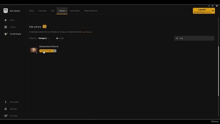The height and width of the screenshot is (124, 220).
Task: Open the Stylized Wood Material thumbnail
Action: 34,50
